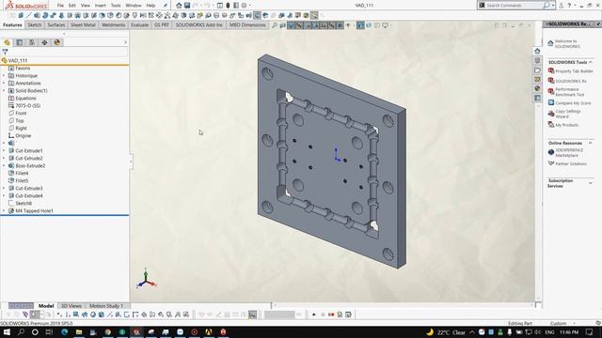Open Windows taskbar search
The height and width of the screenshot is (338, 602).
21,332
